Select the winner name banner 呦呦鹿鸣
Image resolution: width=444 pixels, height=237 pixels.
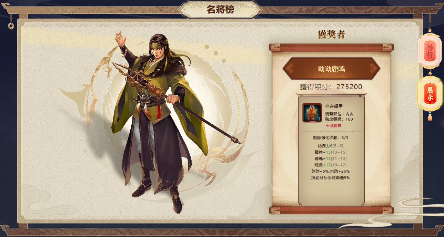point(331,69)
